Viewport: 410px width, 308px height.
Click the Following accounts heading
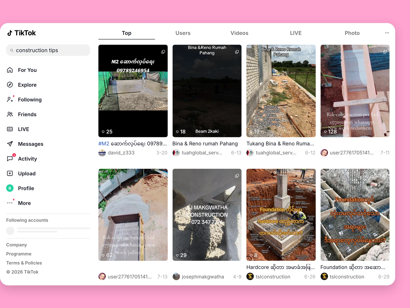click(x=27, y=220)
